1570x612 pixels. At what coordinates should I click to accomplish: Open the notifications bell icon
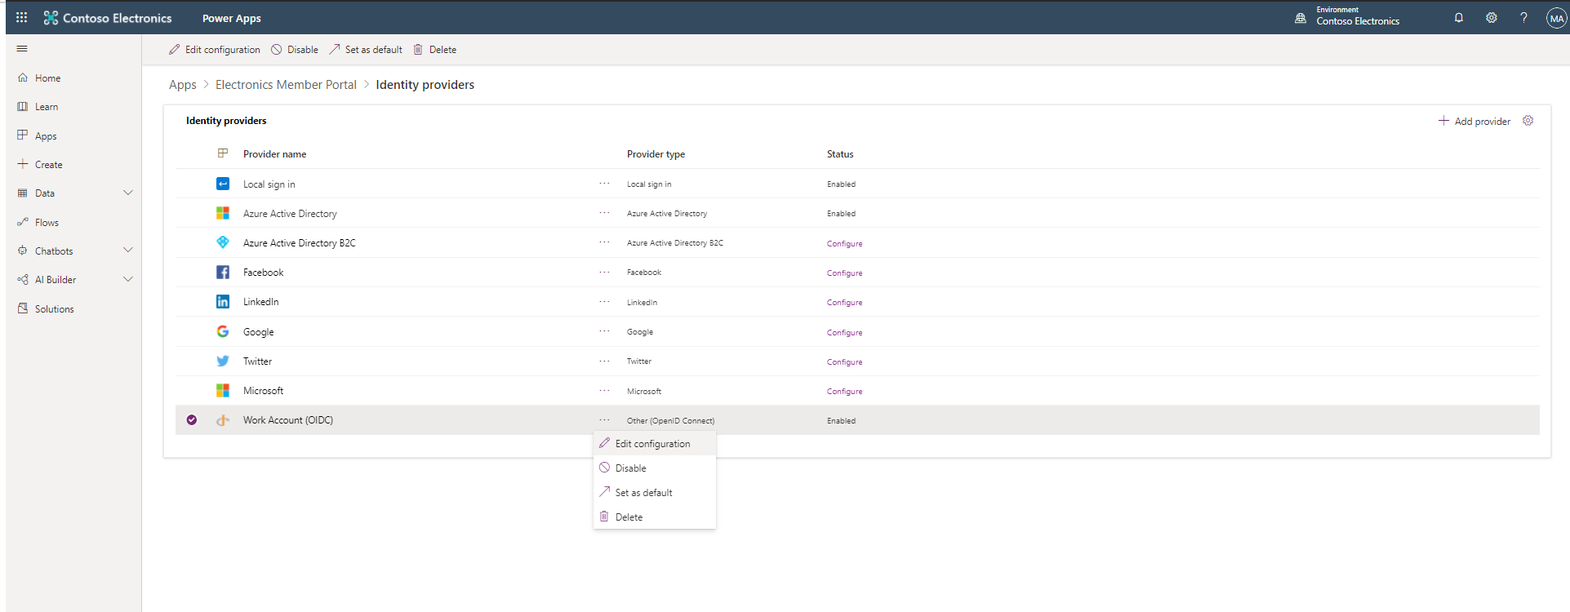[x=1458, y=18]
